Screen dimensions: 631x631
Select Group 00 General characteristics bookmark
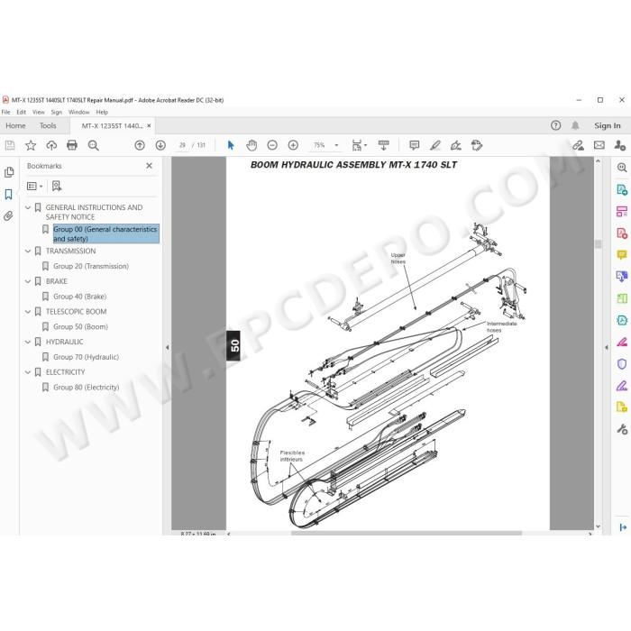tap(105, 233)
